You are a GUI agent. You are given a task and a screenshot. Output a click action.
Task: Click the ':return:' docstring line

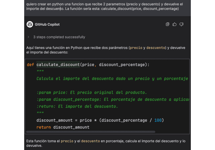point(77,106)
